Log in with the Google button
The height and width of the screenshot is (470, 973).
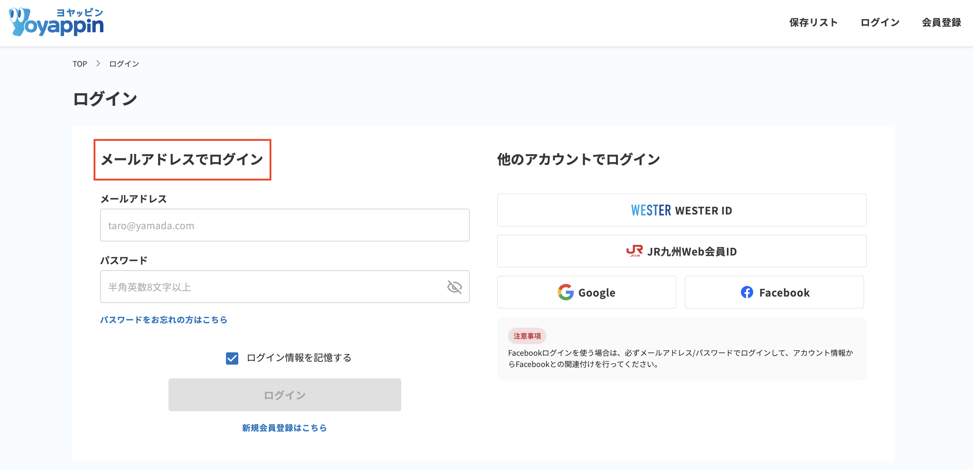586,292
